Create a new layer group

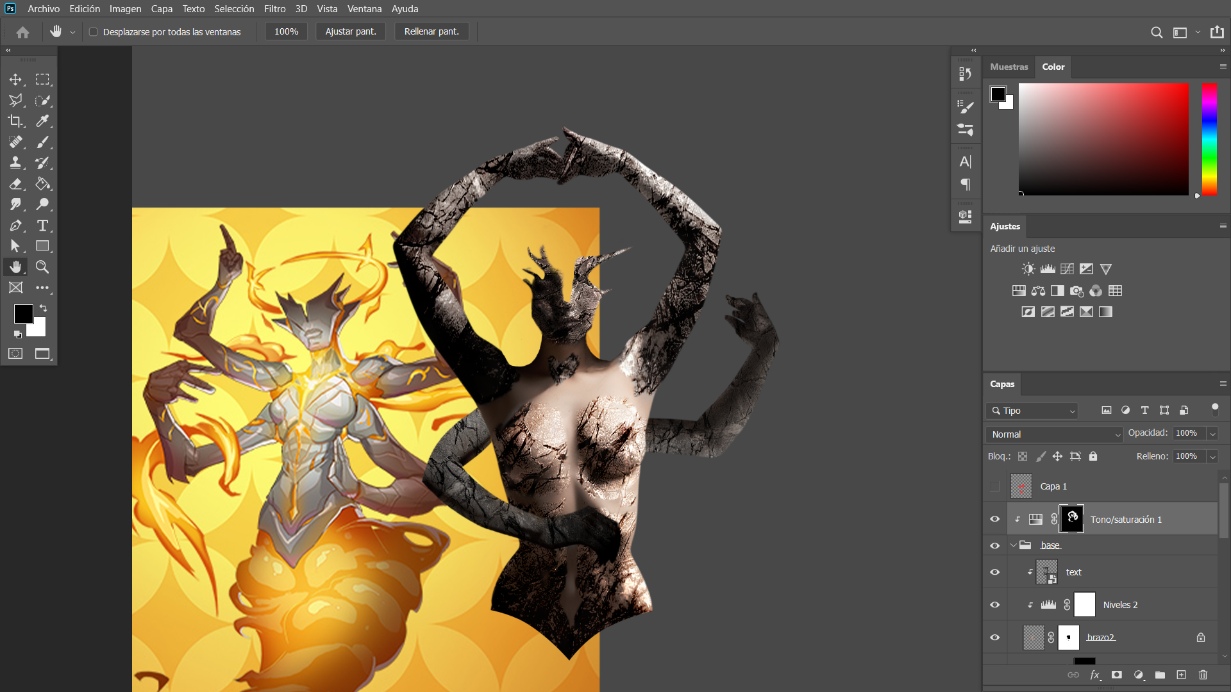(x=1160, y=675)
